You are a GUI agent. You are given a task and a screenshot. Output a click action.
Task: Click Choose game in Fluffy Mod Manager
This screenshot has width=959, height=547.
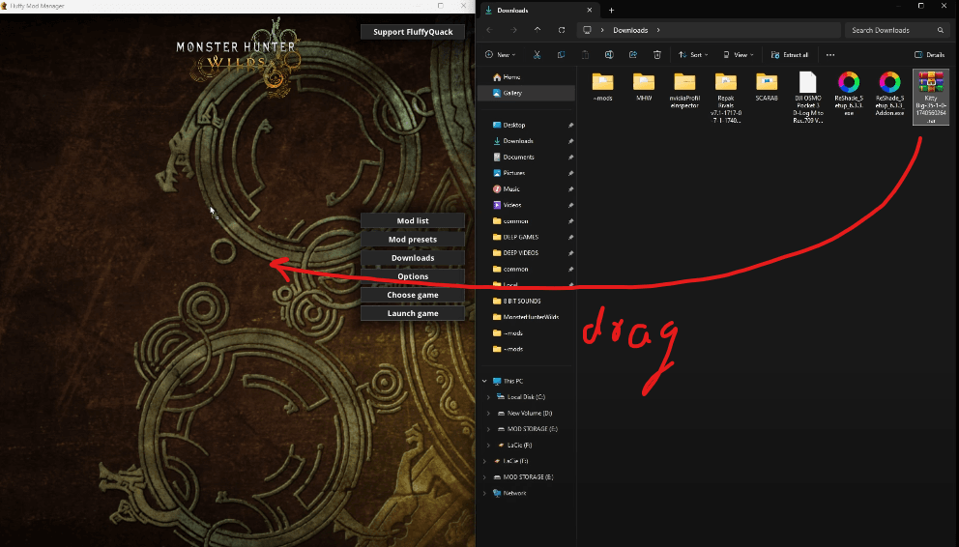point(413,295)
